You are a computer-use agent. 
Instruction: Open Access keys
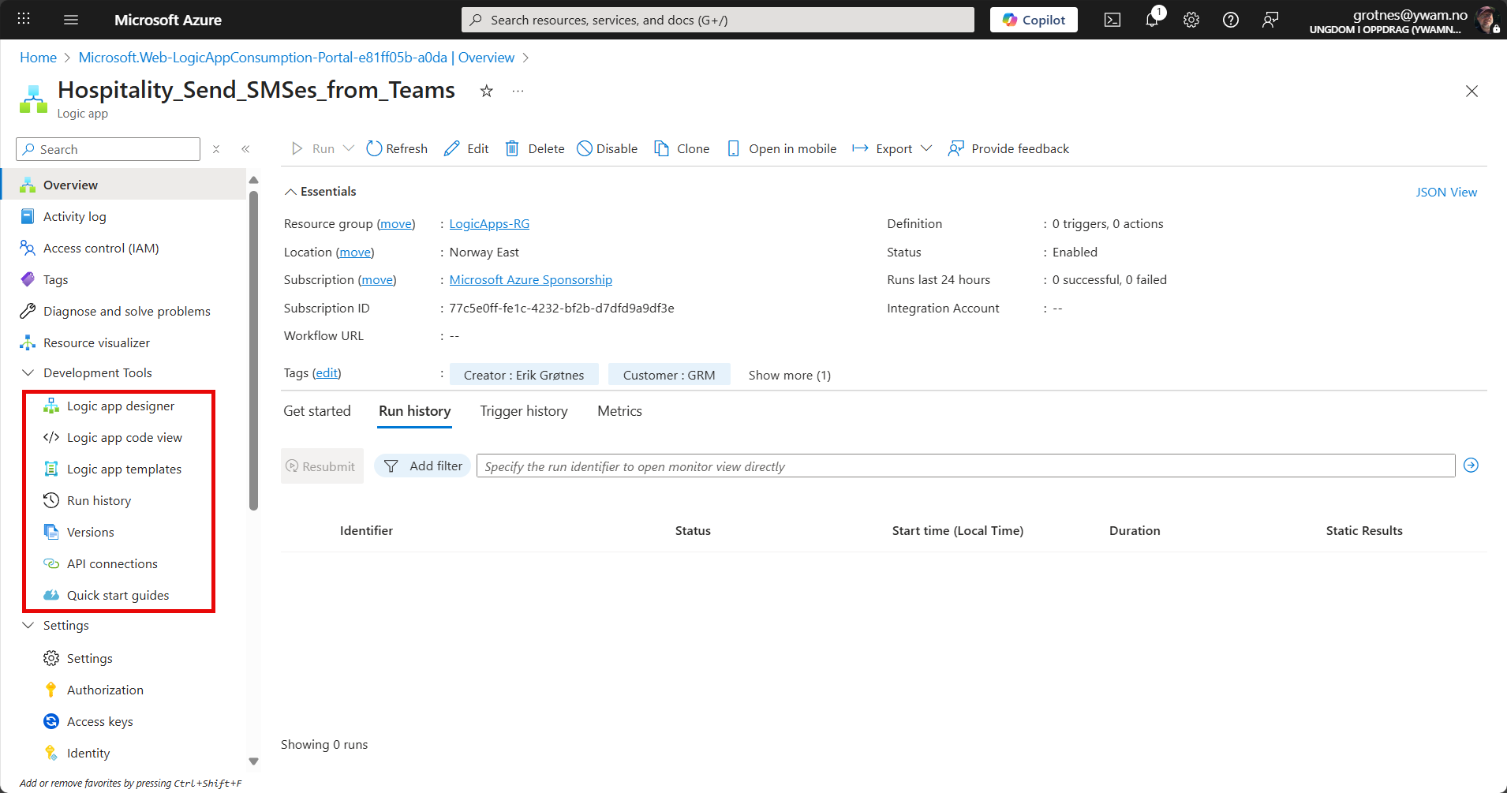[99, 721]
